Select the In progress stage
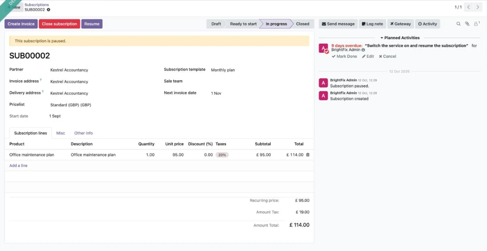487x251 pixels. click(276, 24)
